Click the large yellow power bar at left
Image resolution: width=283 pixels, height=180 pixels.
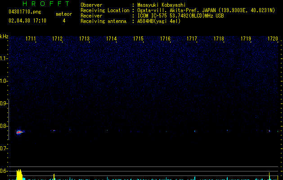(19, 175)
